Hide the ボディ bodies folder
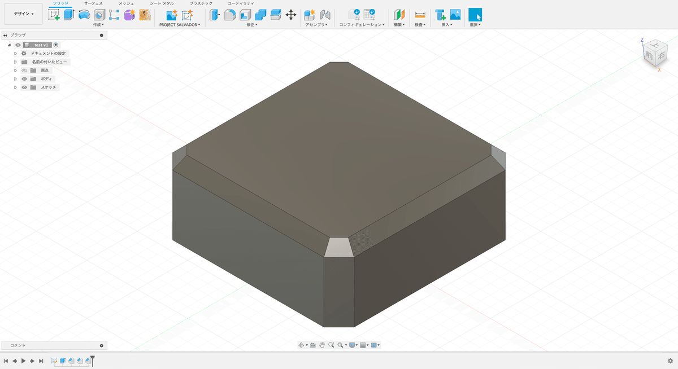 coord(24,79)
